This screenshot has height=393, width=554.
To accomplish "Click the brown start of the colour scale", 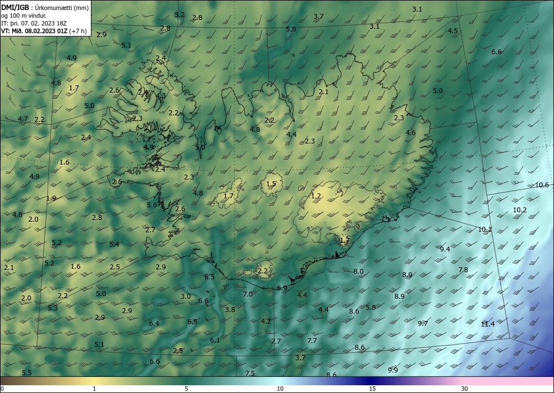I will coord(14,381).
